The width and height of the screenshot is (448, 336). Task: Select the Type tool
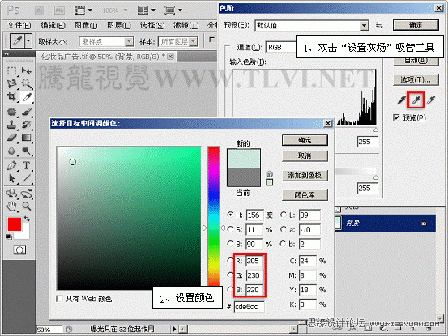[27, 166]
